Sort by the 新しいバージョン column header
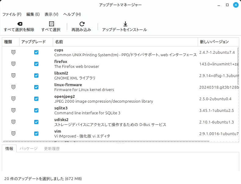This screenshot has width=241, height=184. click(x=214, y=42)
